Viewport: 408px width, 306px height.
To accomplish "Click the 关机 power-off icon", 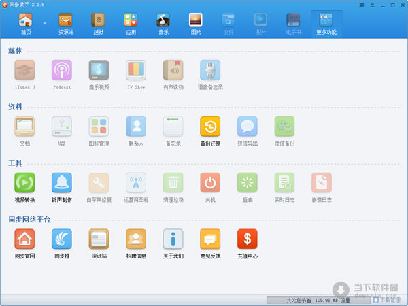I will [210, 184].
